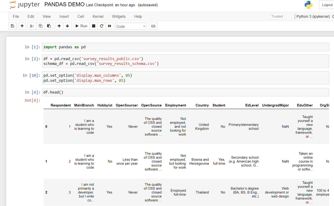Run the selected cell

pos(81,26)
